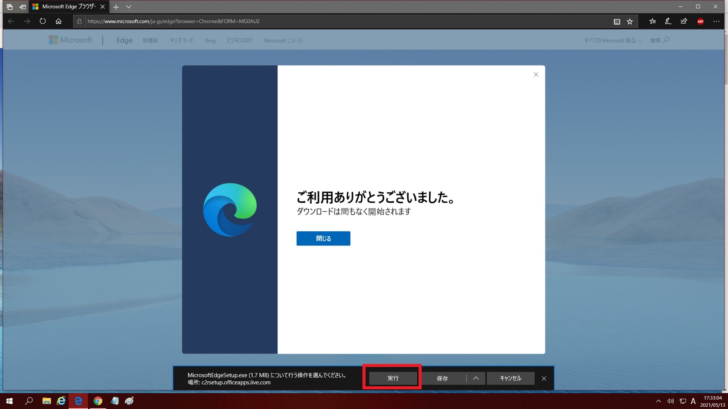Show the set-aside tabs icon
This screenshot has width=728, height=409.
pyautogui.click(x=23, y=7)
